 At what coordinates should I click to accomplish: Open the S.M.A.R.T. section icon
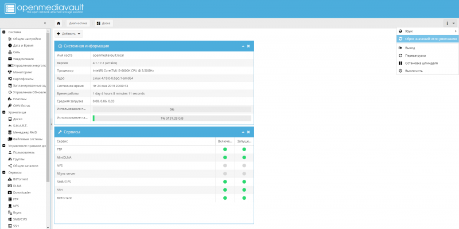coord(10,125)
